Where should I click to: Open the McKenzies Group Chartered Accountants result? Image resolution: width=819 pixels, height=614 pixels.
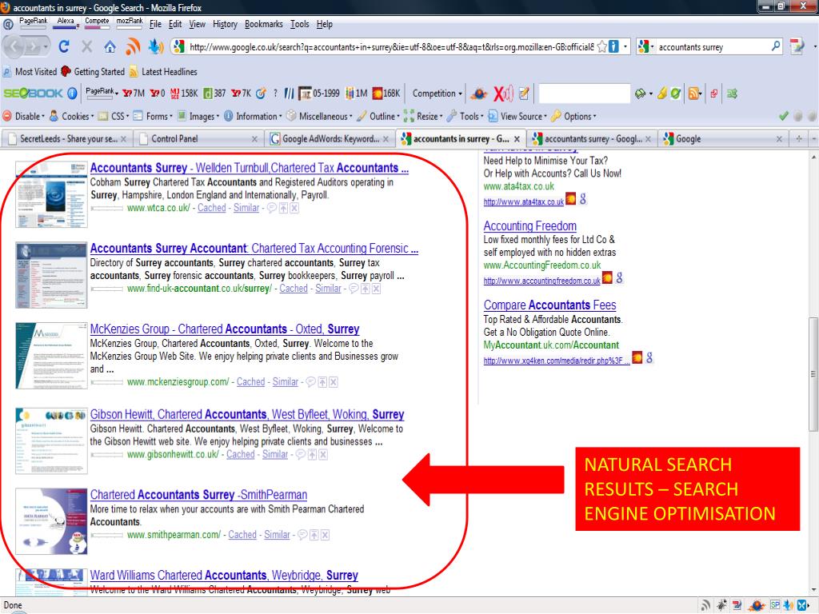click(x=225, y=329)
